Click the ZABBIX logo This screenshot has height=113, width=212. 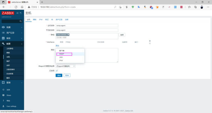pos(8,13)
